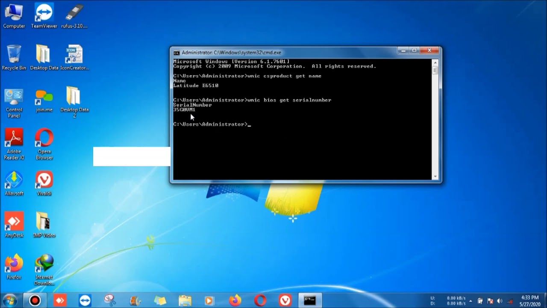547x308 pixels.
Task: Open the IMP Video folder
Action: 44,225
